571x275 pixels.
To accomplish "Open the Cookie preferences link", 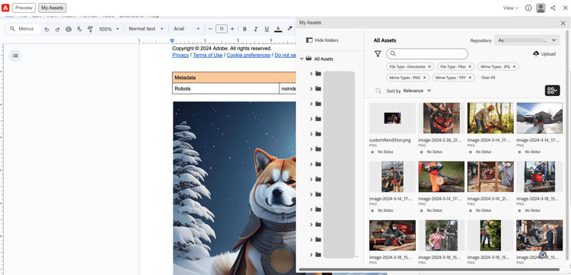I will click(x=248, y=55).
